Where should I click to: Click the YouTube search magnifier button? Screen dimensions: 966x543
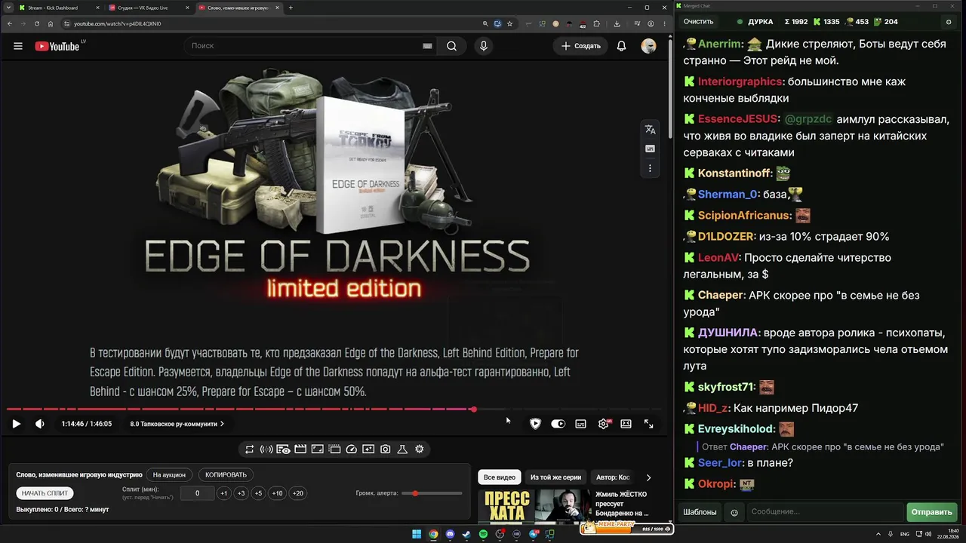[451, 46]
